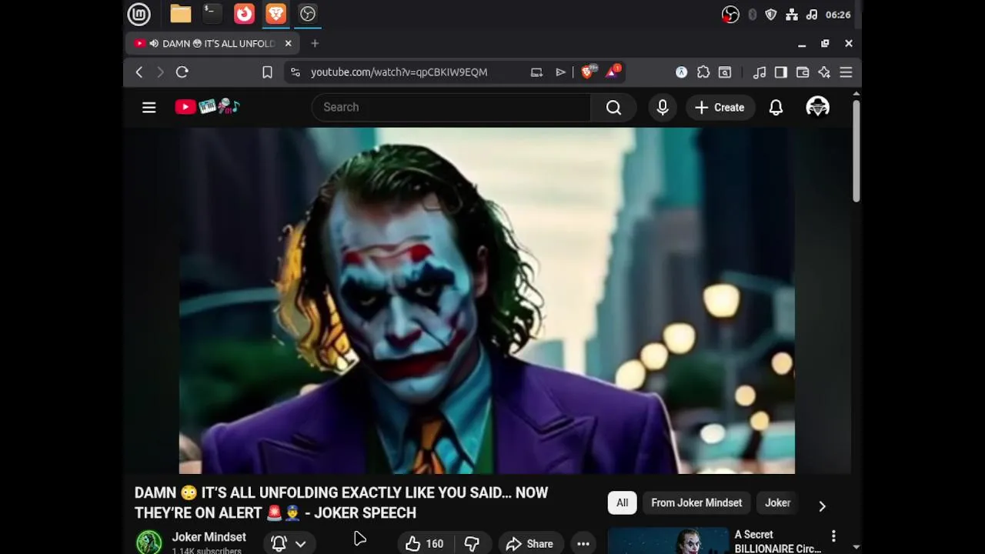Open the Joker Mindset channel avatar

coord(149,542)
